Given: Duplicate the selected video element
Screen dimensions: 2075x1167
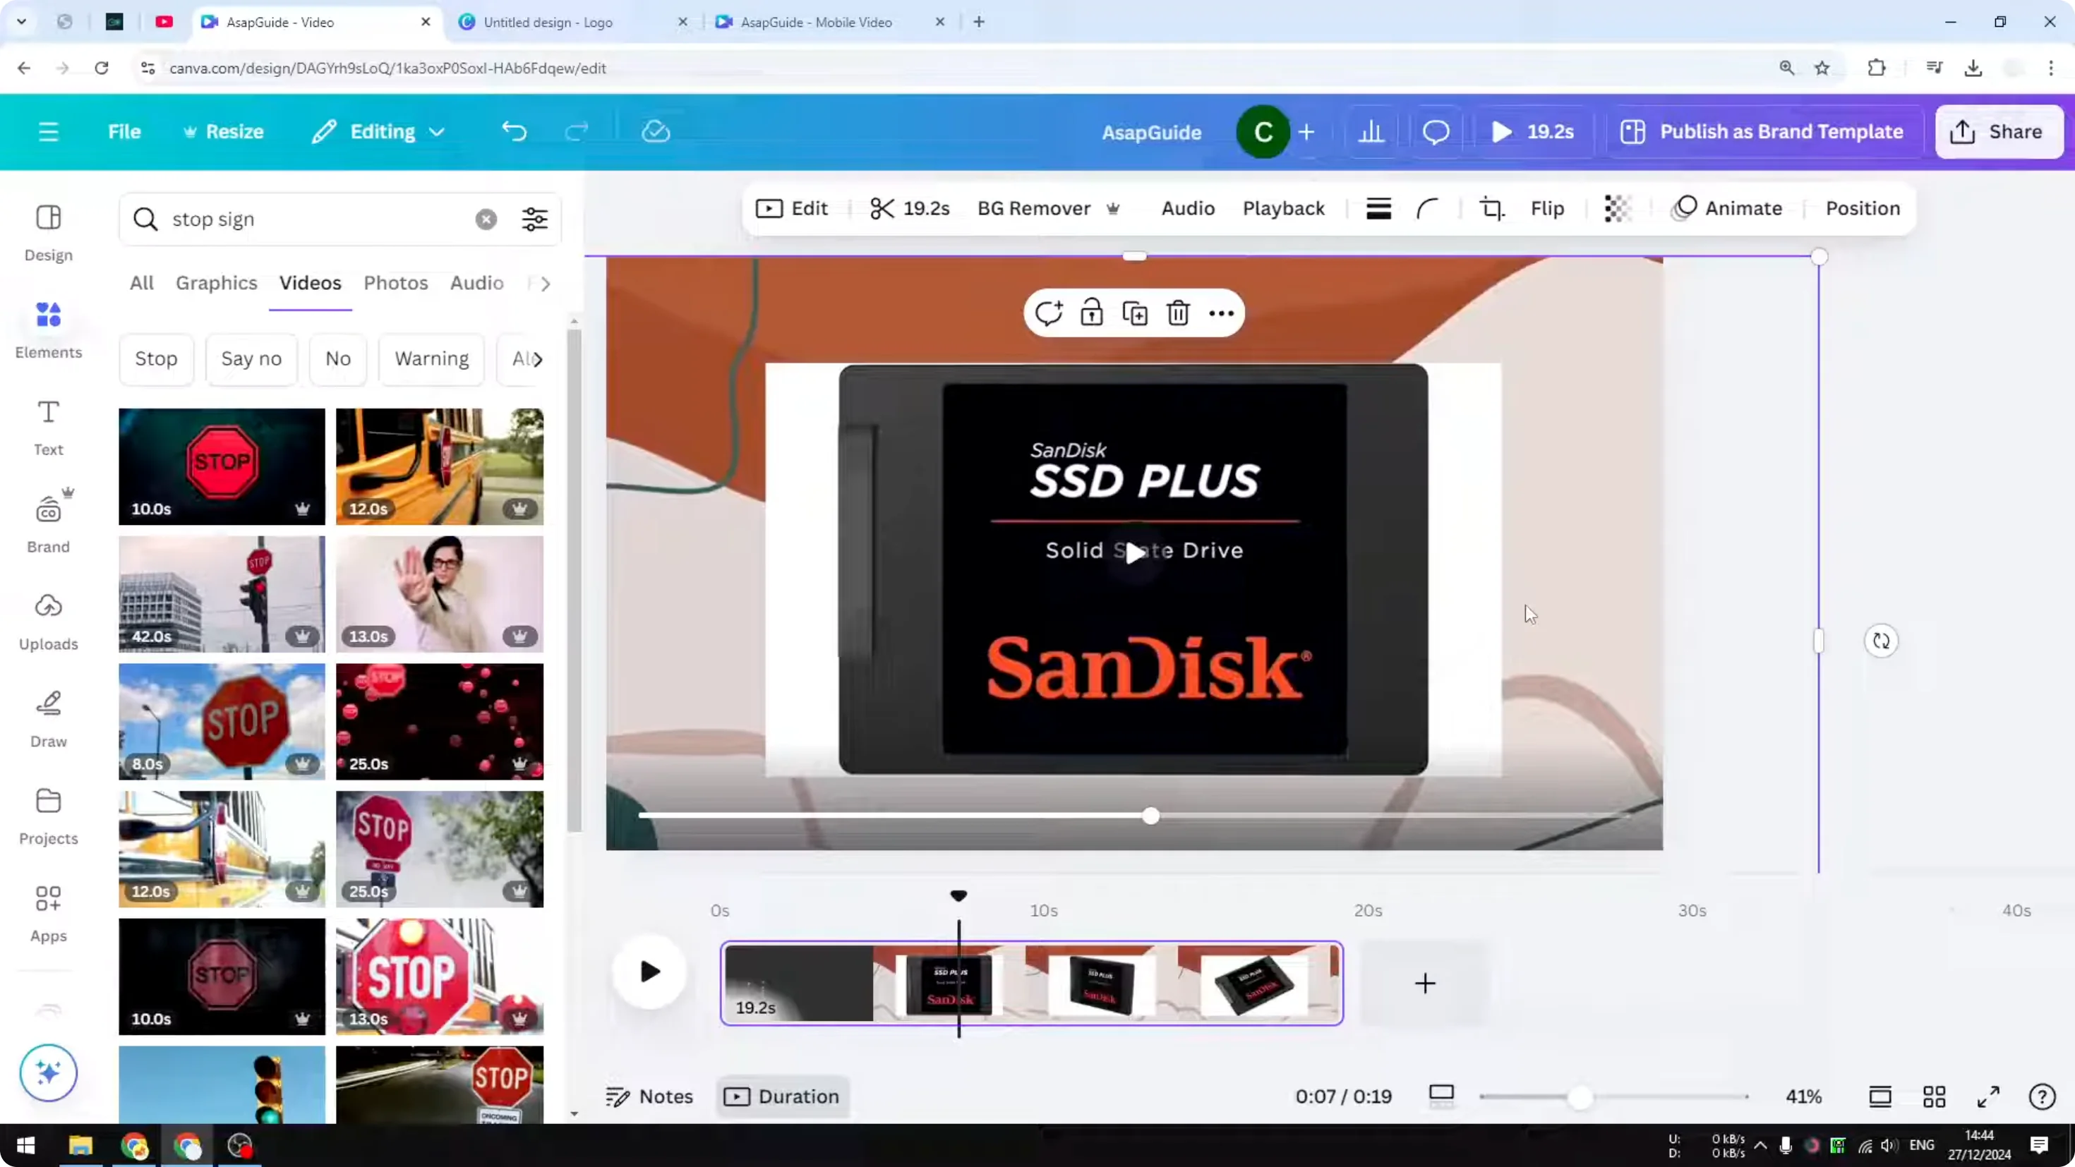Looking at the screenshot, I should point(1134,313).
